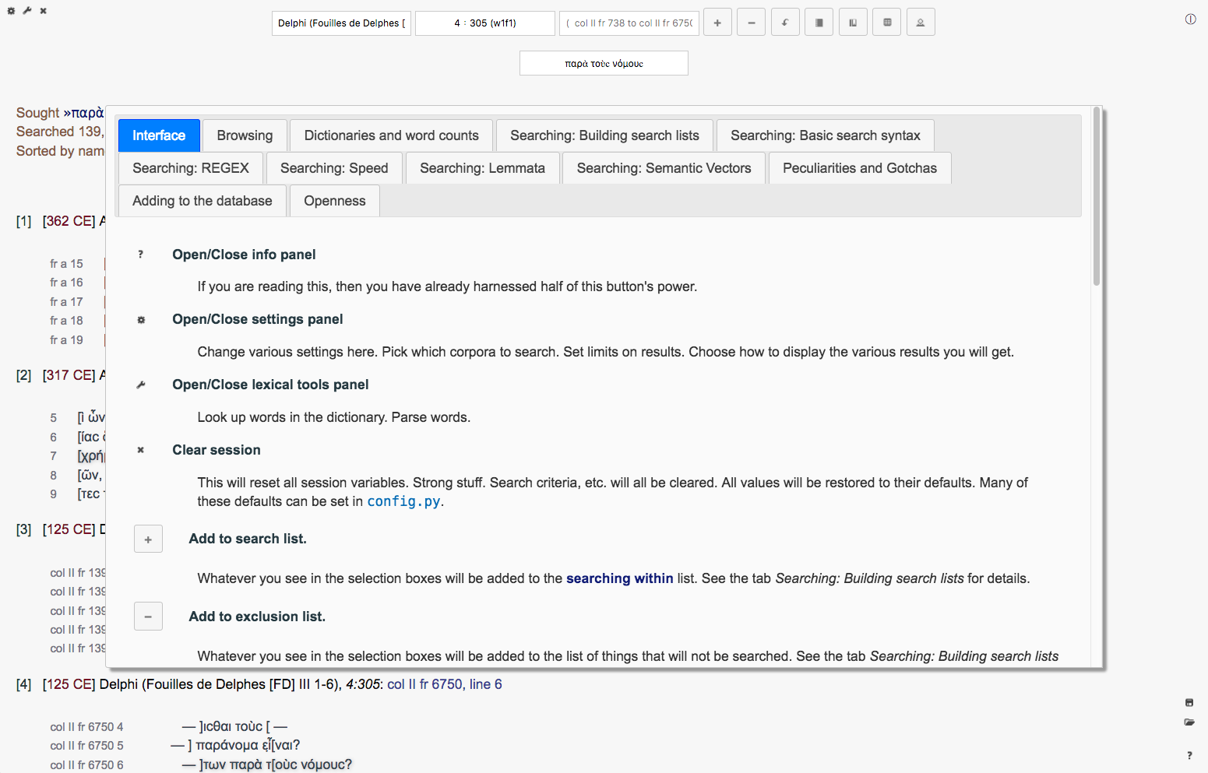The height and width of the screenshot is (773, 1208).
Task: Click the grid-style button in the top toolbar
Action: [x=887, y=23]
